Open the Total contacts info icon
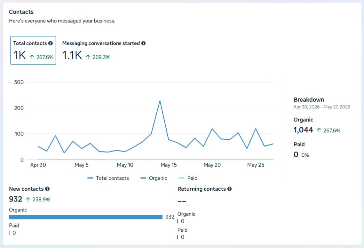The height and width of the screenshot is (248, 364). tap(50, 43)
